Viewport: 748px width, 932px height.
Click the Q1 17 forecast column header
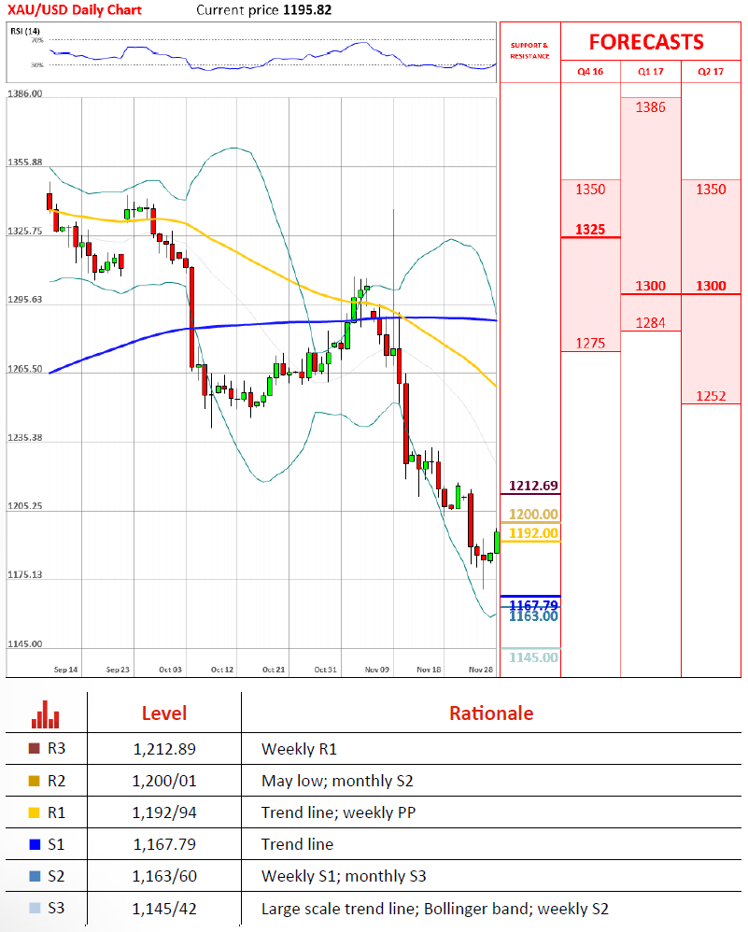pos(651,71)
